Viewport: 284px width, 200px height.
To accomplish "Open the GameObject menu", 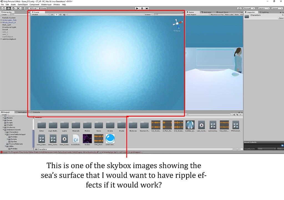I will coord(22,4).
